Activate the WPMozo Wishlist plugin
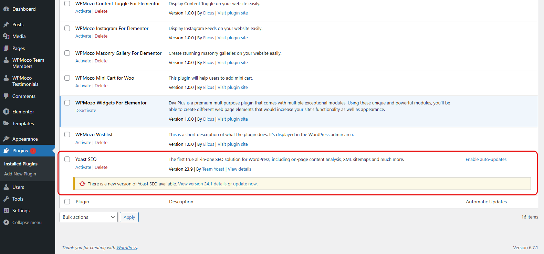 (x=83, y=142)
